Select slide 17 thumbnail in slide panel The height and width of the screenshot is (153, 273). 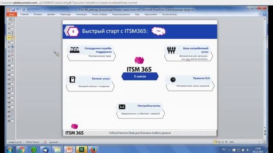[12, 98]
